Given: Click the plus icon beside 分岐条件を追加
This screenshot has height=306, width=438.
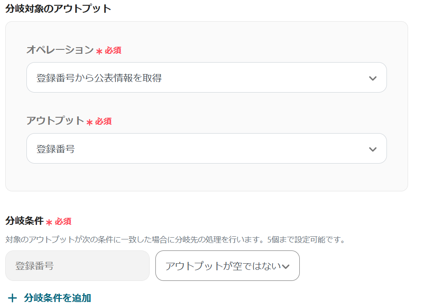Looking at the screenshot, I should [13, 299].
